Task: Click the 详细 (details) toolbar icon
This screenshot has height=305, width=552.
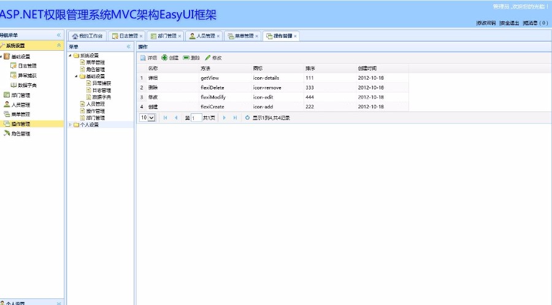Action: [143, 58]
